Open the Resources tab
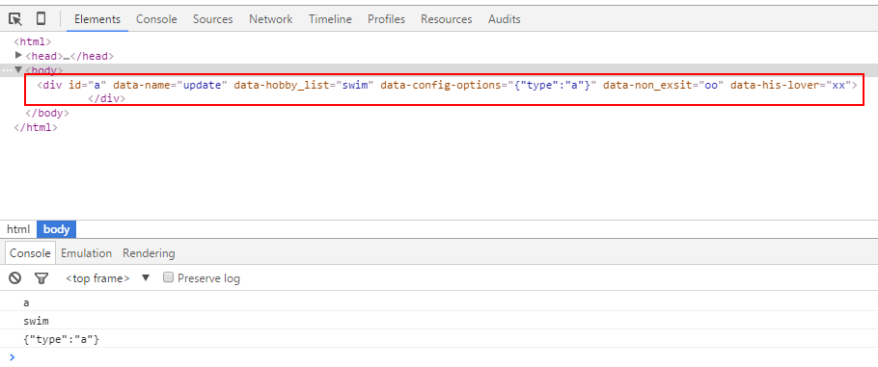Screen dimensions: 878x367 point(447,19)
